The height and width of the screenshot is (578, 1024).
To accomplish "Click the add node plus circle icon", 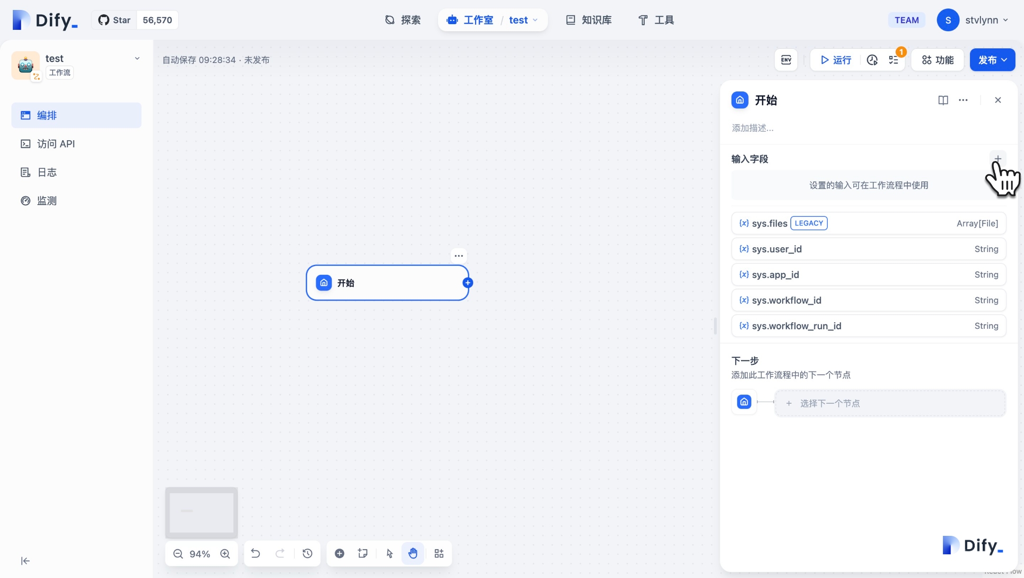I will pyautogui.click(x=339, y=553).
